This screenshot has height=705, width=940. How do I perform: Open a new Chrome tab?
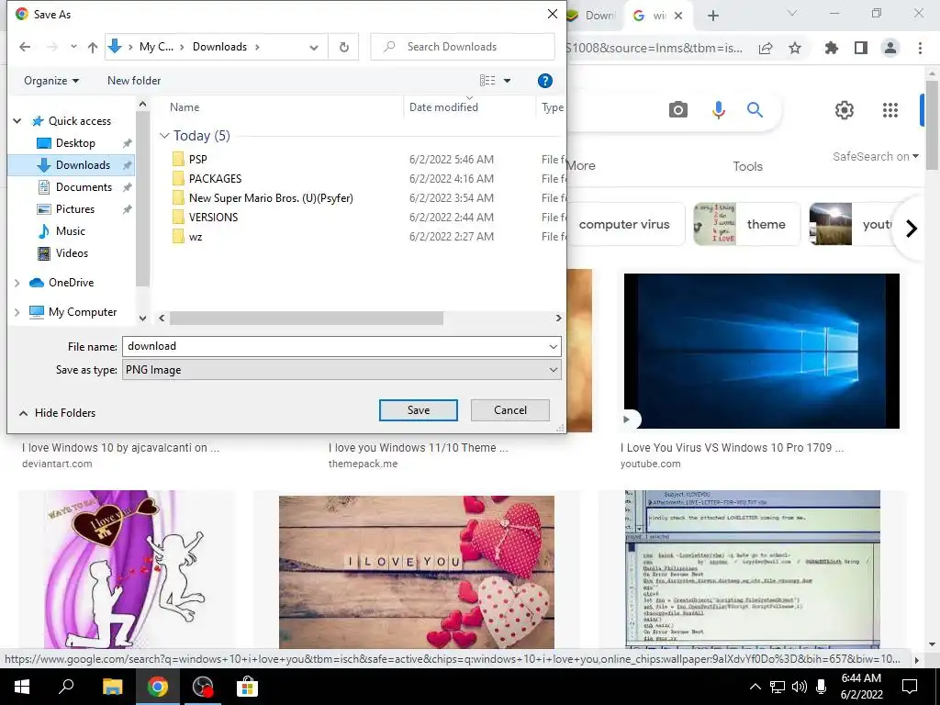712,16
